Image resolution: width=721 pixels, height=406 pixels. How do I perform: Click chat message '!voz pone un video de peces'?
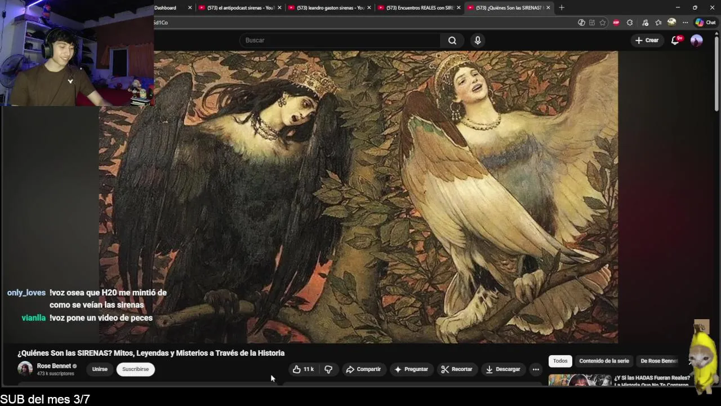point(101,318)
